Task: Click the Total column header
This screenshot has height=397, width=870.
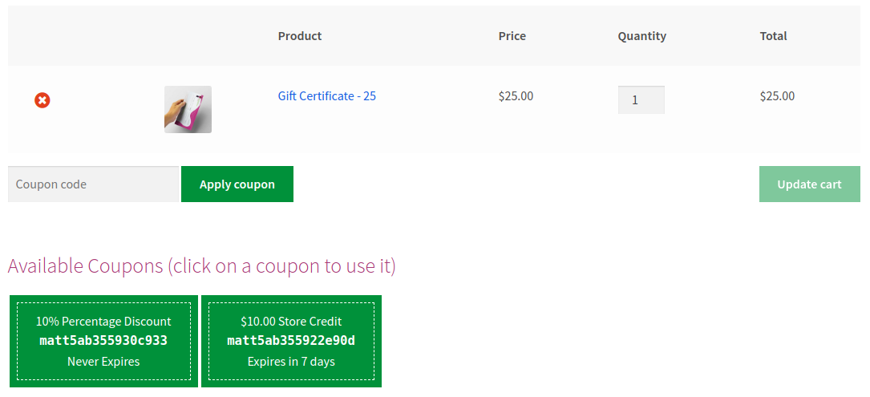Action: tap(774, 36)
